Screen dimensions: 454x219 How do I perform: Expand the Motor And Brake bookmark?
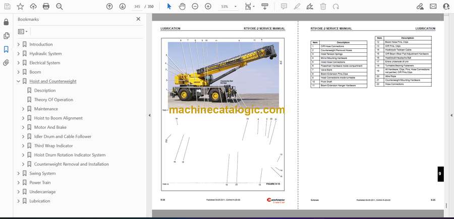click(23, 127)
